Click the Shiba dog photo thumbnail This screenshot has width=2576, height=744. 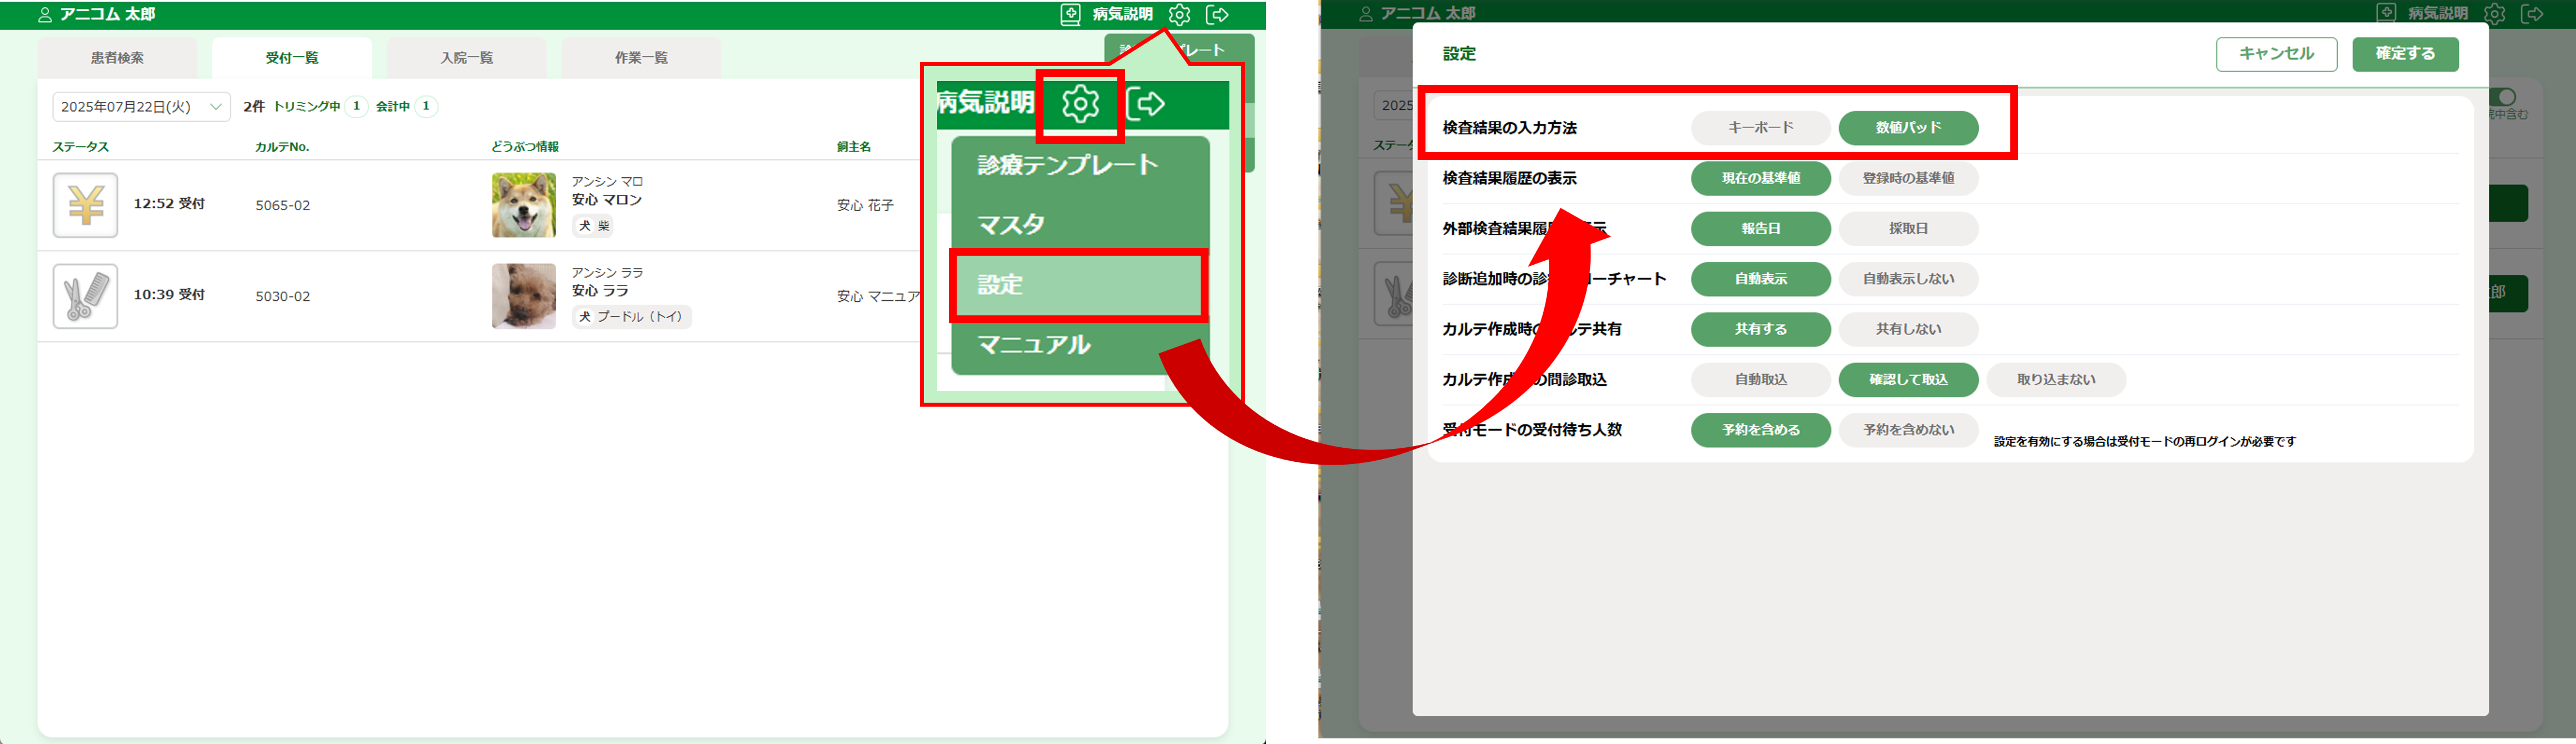point(523,205)
